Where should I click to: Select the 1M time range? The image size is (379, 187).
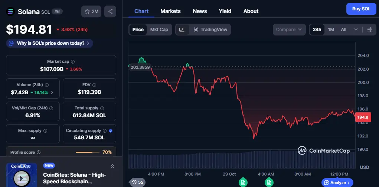[x=331, y=30]
